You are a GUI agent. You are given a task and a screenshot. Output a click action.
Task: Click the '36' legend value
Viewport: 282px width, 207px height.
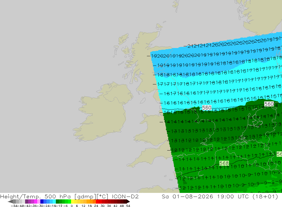click(x=109, y=206)
